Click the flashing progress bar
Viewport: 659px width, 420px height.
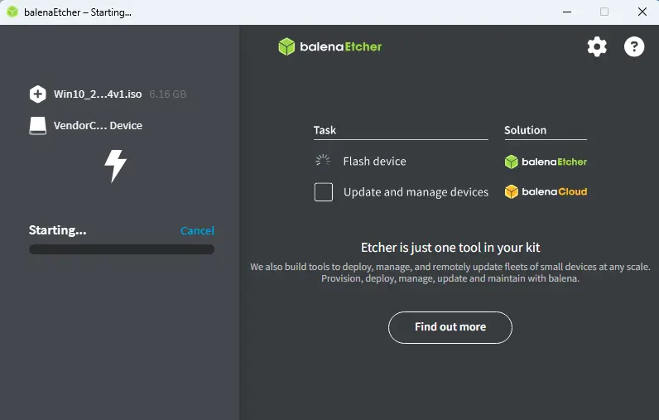(x=122, y=249)
